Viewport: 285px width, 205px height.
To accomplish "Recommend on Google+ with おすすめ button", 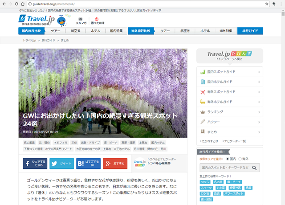I will (115, 164).
